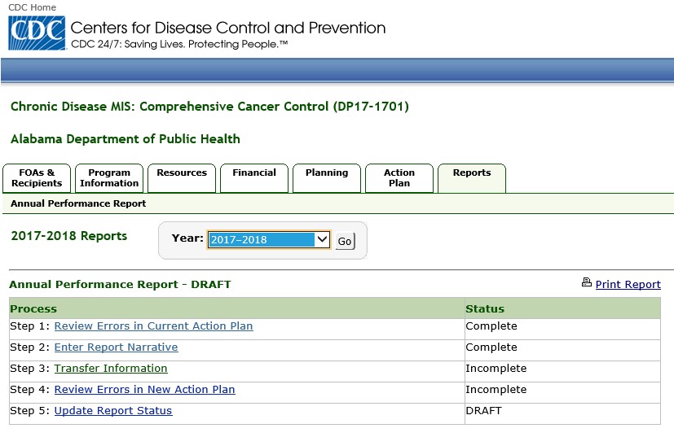Click the CDC Home text link
The image size is (674, 437).
(x=33, y=7)
